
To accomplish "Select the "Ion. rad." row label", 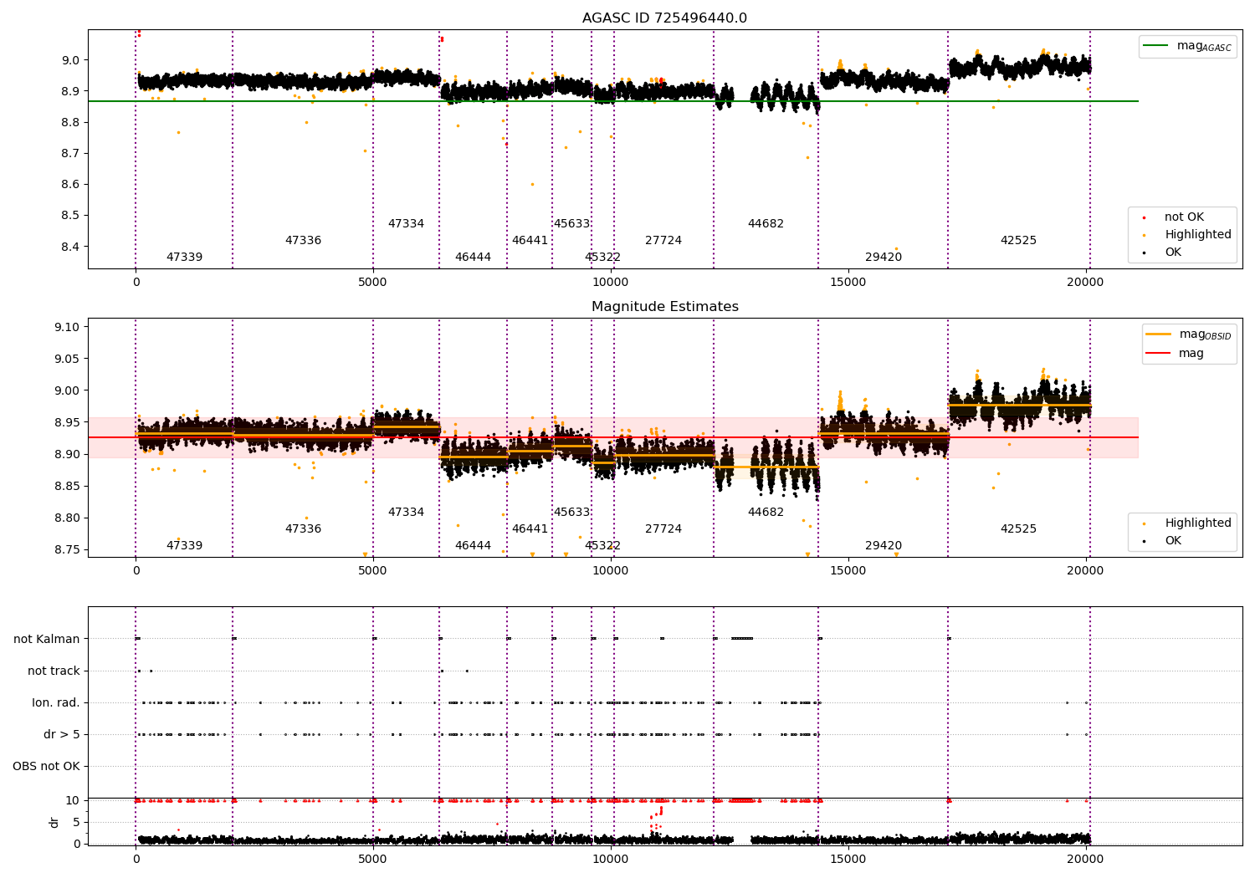I will (56, 703).
